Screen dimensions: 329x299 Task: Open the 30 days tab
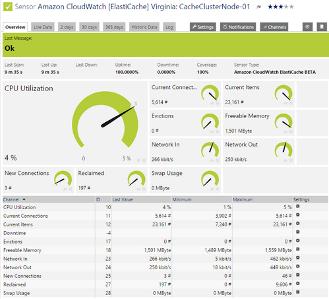tap(89, 27)
